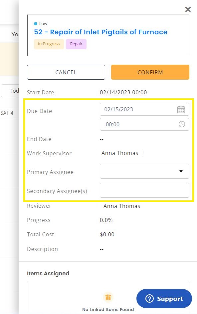Click the orange linked items box icon

(108, 297)
